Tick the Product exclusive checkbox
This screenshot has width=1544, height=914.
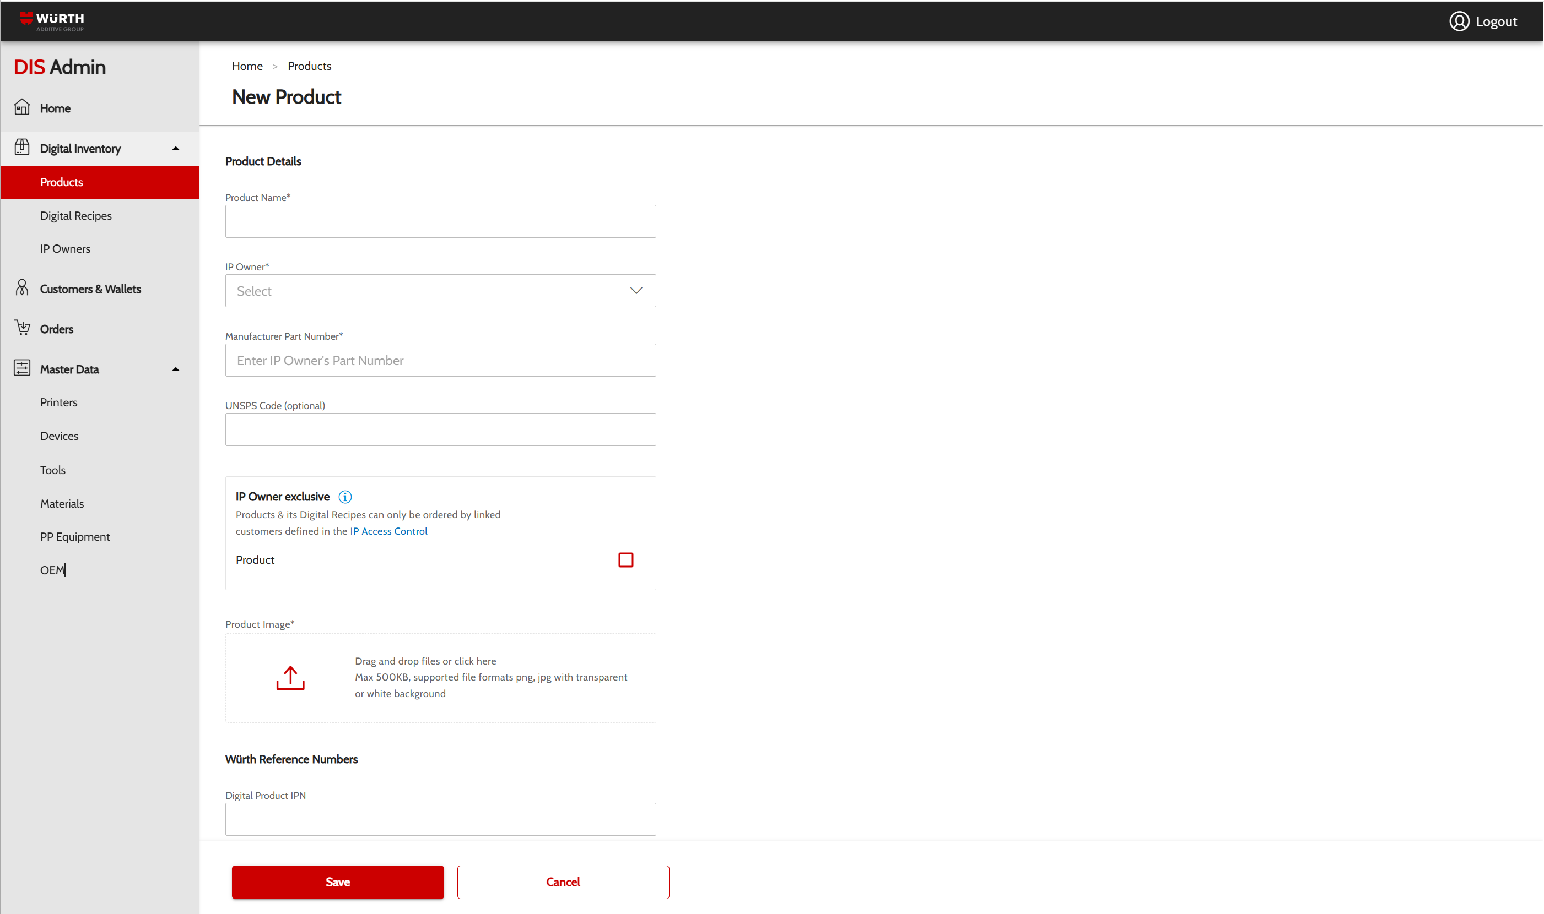pyautogui.click(x=625, y=560)
